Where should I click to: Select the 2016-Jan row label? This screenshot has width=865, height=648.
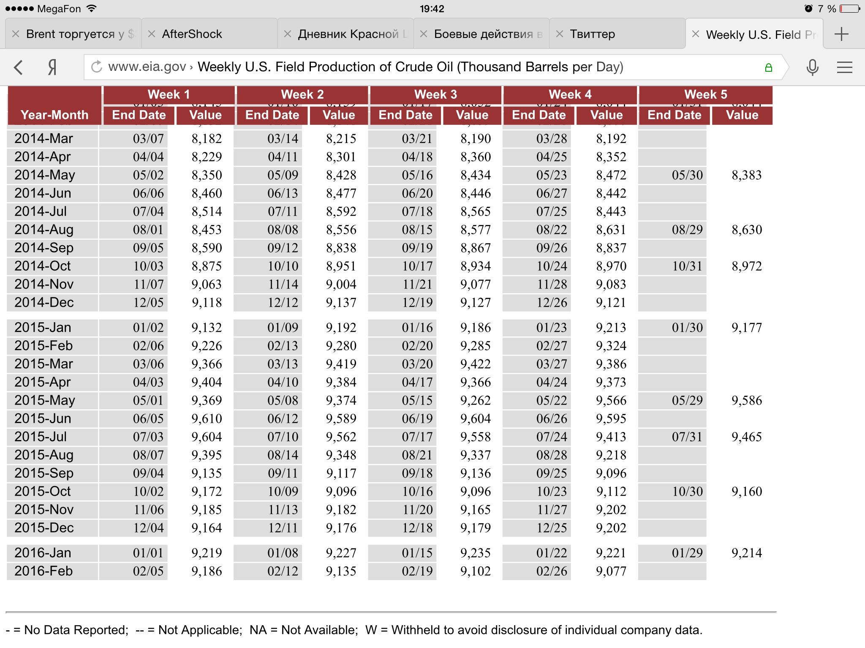pos(43,553)
